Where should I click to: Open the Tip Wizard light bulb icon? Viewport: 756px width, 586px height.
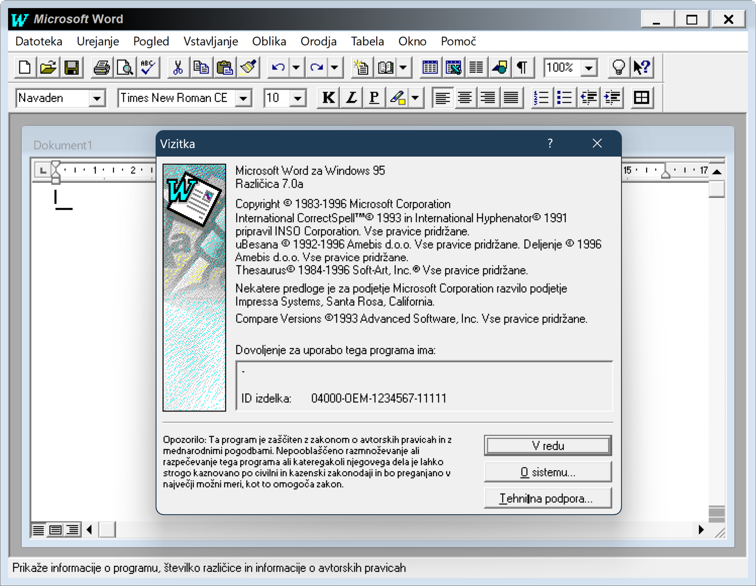tap(619, 68)
